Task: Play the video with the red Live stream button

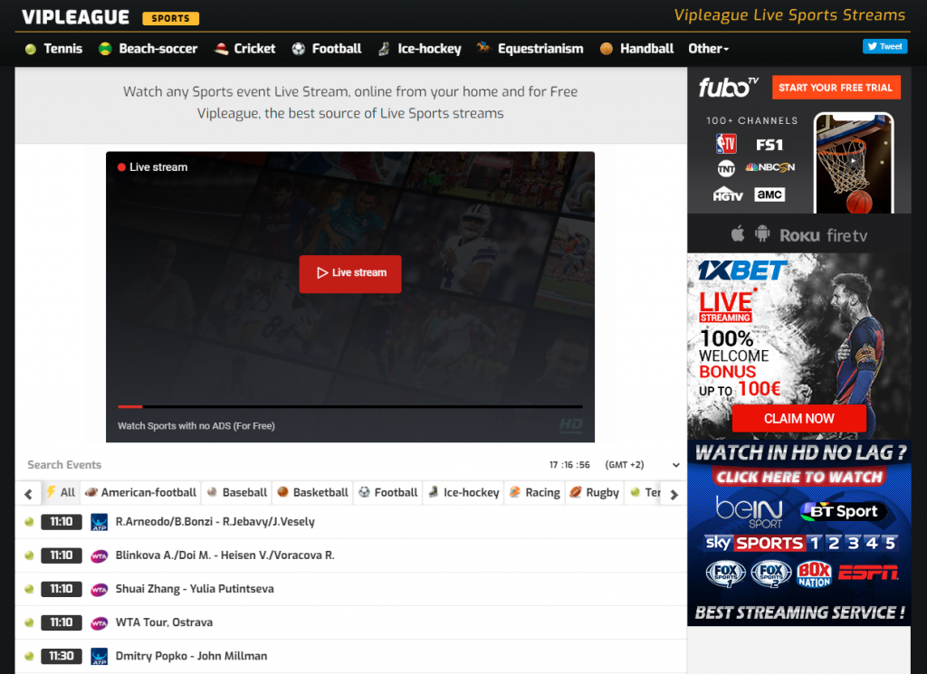Action: [x=350, y=273]
